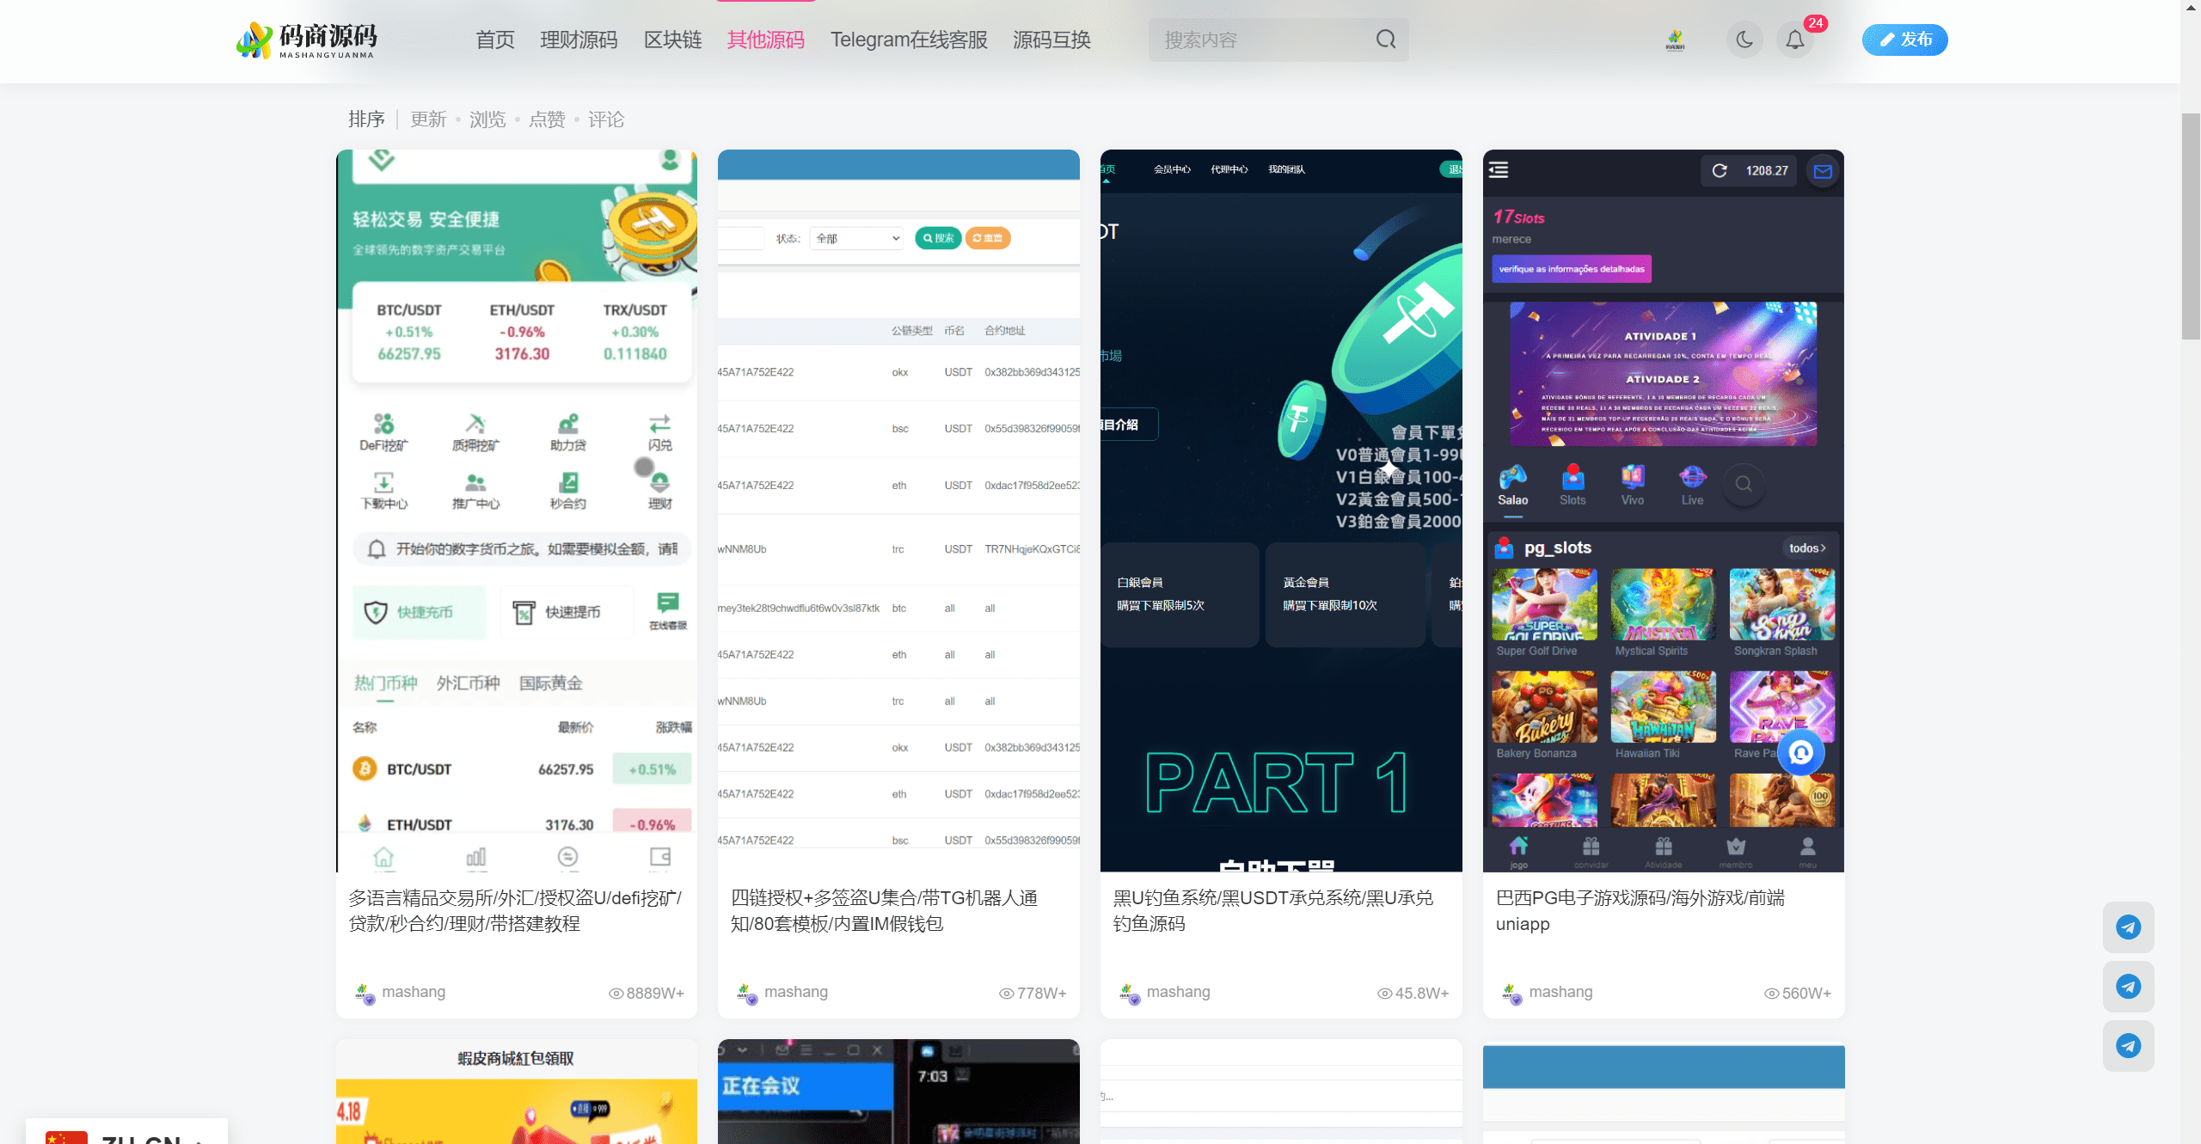Open 区块链 menu item
The width and height of the screenshot is (2201, 1144).
(672, 40)
